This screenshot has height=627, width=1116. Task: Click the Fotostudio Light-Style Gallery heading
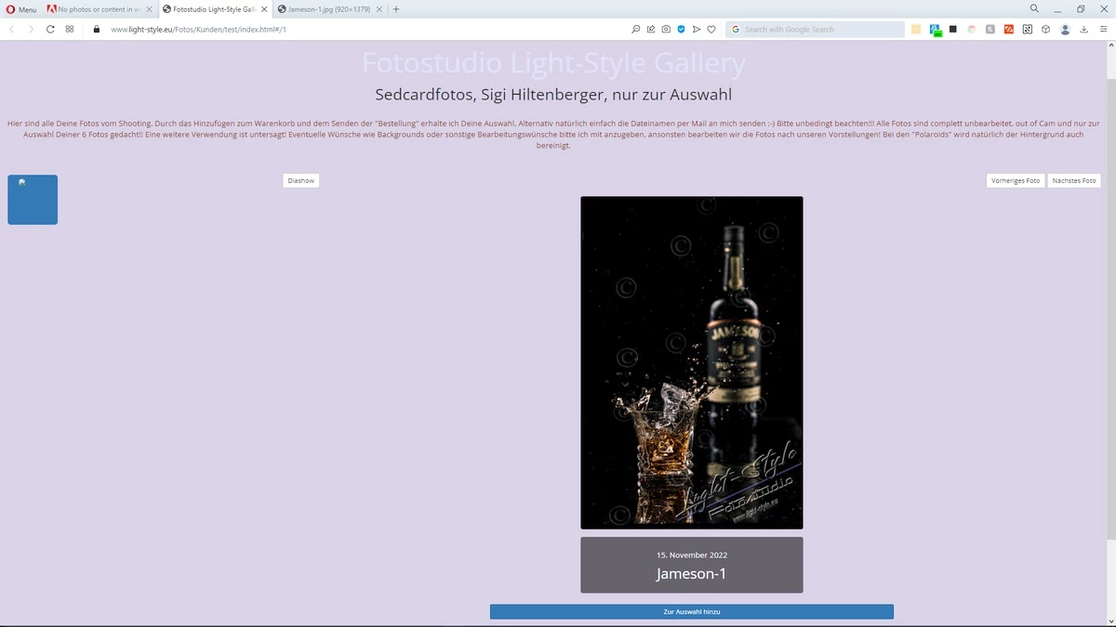(x=553, y=64)
